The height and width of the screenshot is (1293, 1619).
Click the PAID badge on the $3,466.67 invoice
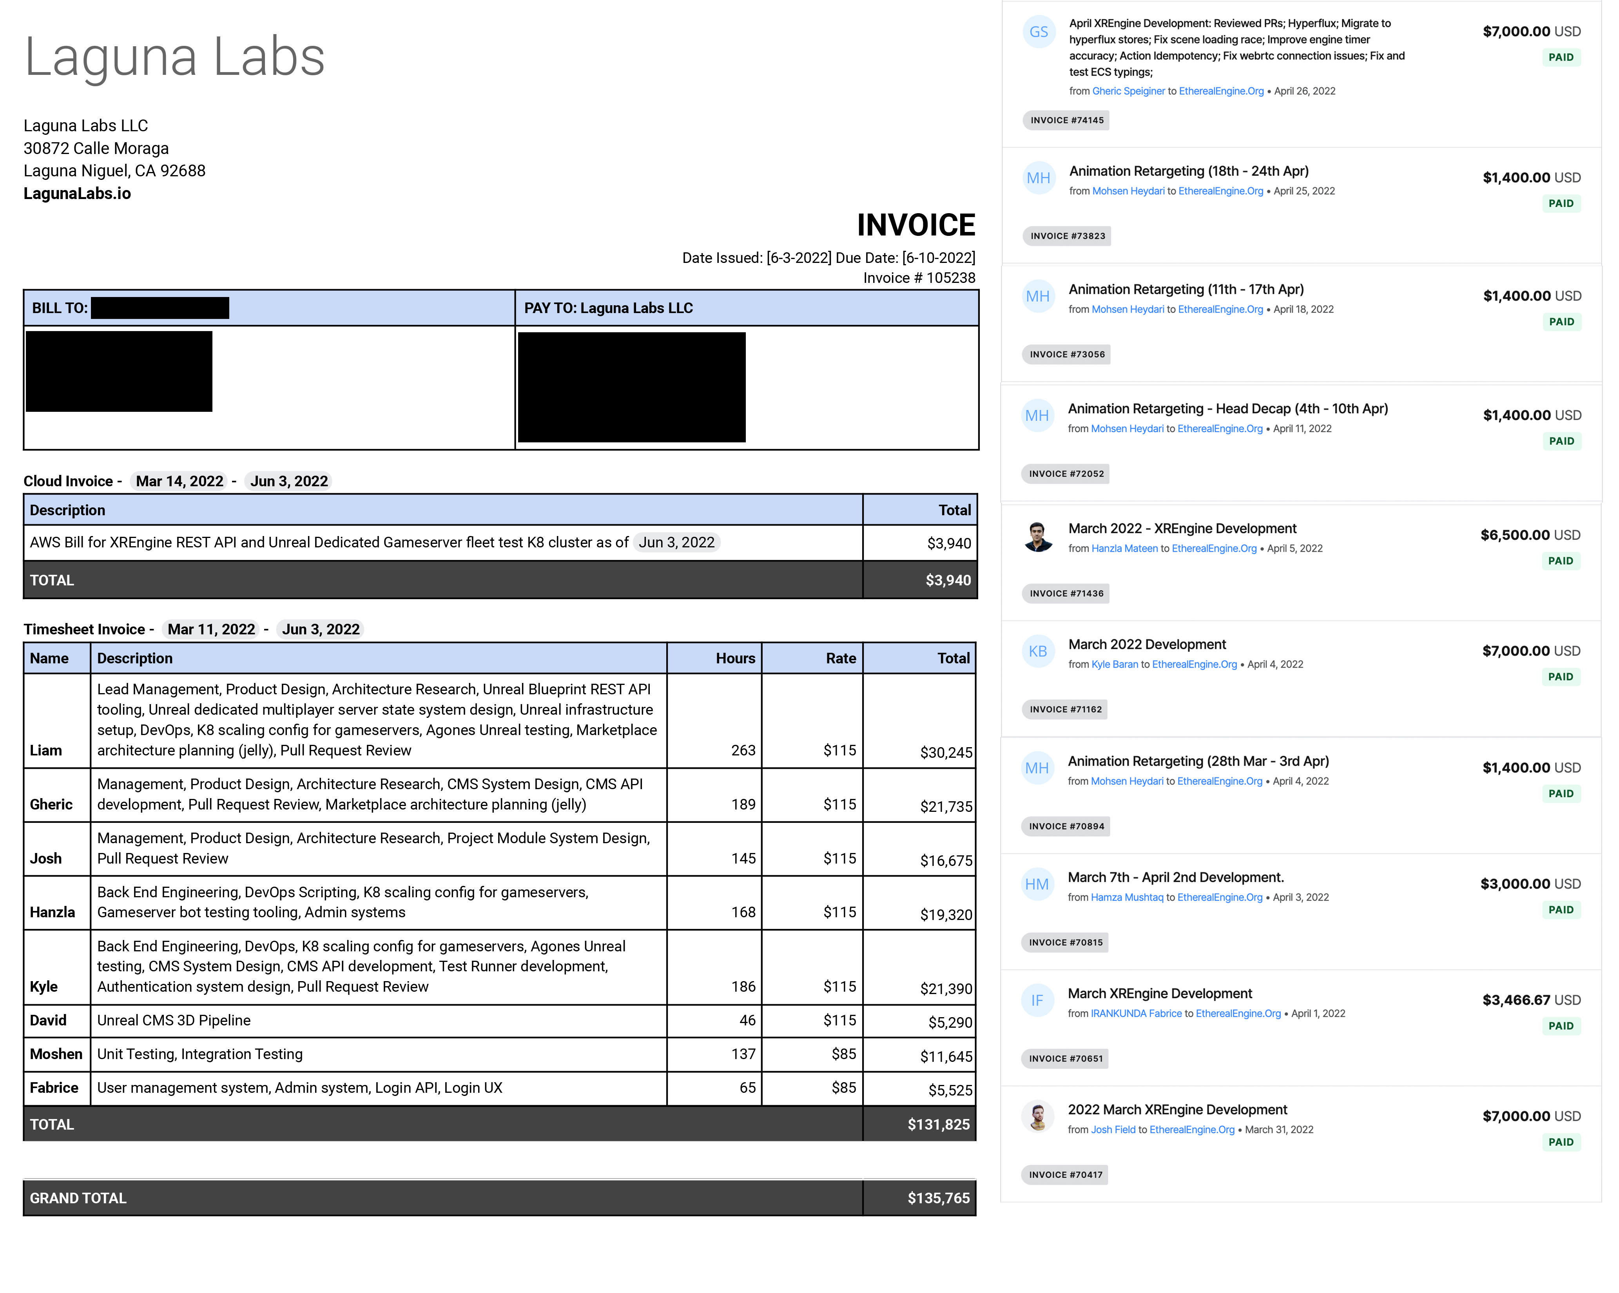click(x=1561, y=1027)
